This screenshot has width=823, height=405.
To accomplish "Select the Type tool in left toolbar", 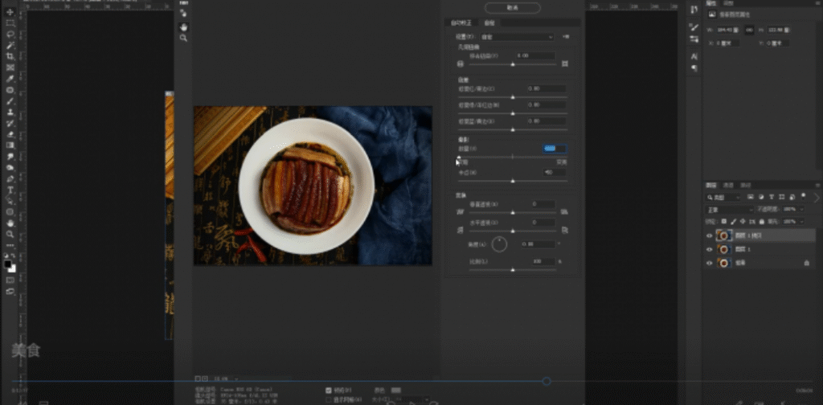I will pos(10,190).
